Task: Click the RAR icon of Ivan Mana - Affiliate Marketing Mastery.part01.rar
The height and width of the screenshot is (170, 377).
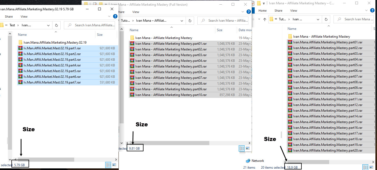Action: tap(132, 44)
